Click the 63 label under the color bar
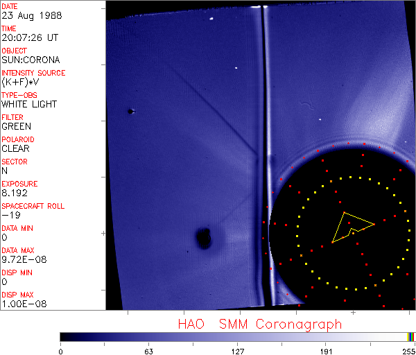Viewport: 416px width, 355px height. click(149, 350)
